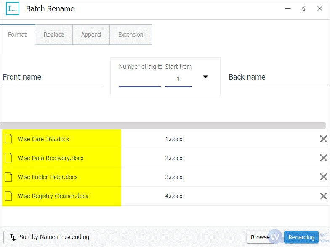Screen dimensions: 330x247
Task: Open the Append tab
Action: click(x=91, y=35)
